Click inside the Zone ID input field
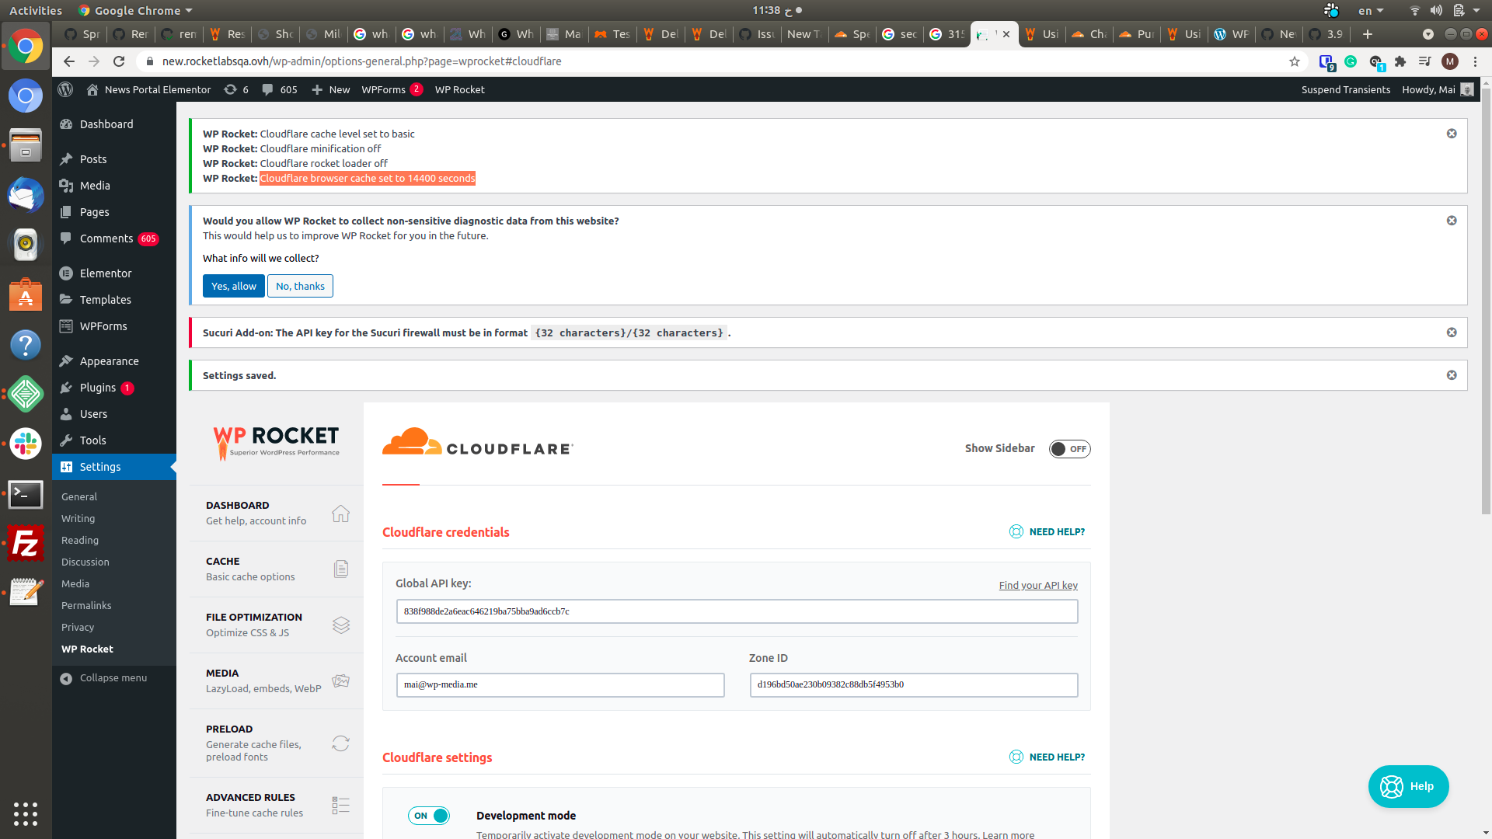The height and width of the screenshot is (839, 1492). tap(912, 684)
